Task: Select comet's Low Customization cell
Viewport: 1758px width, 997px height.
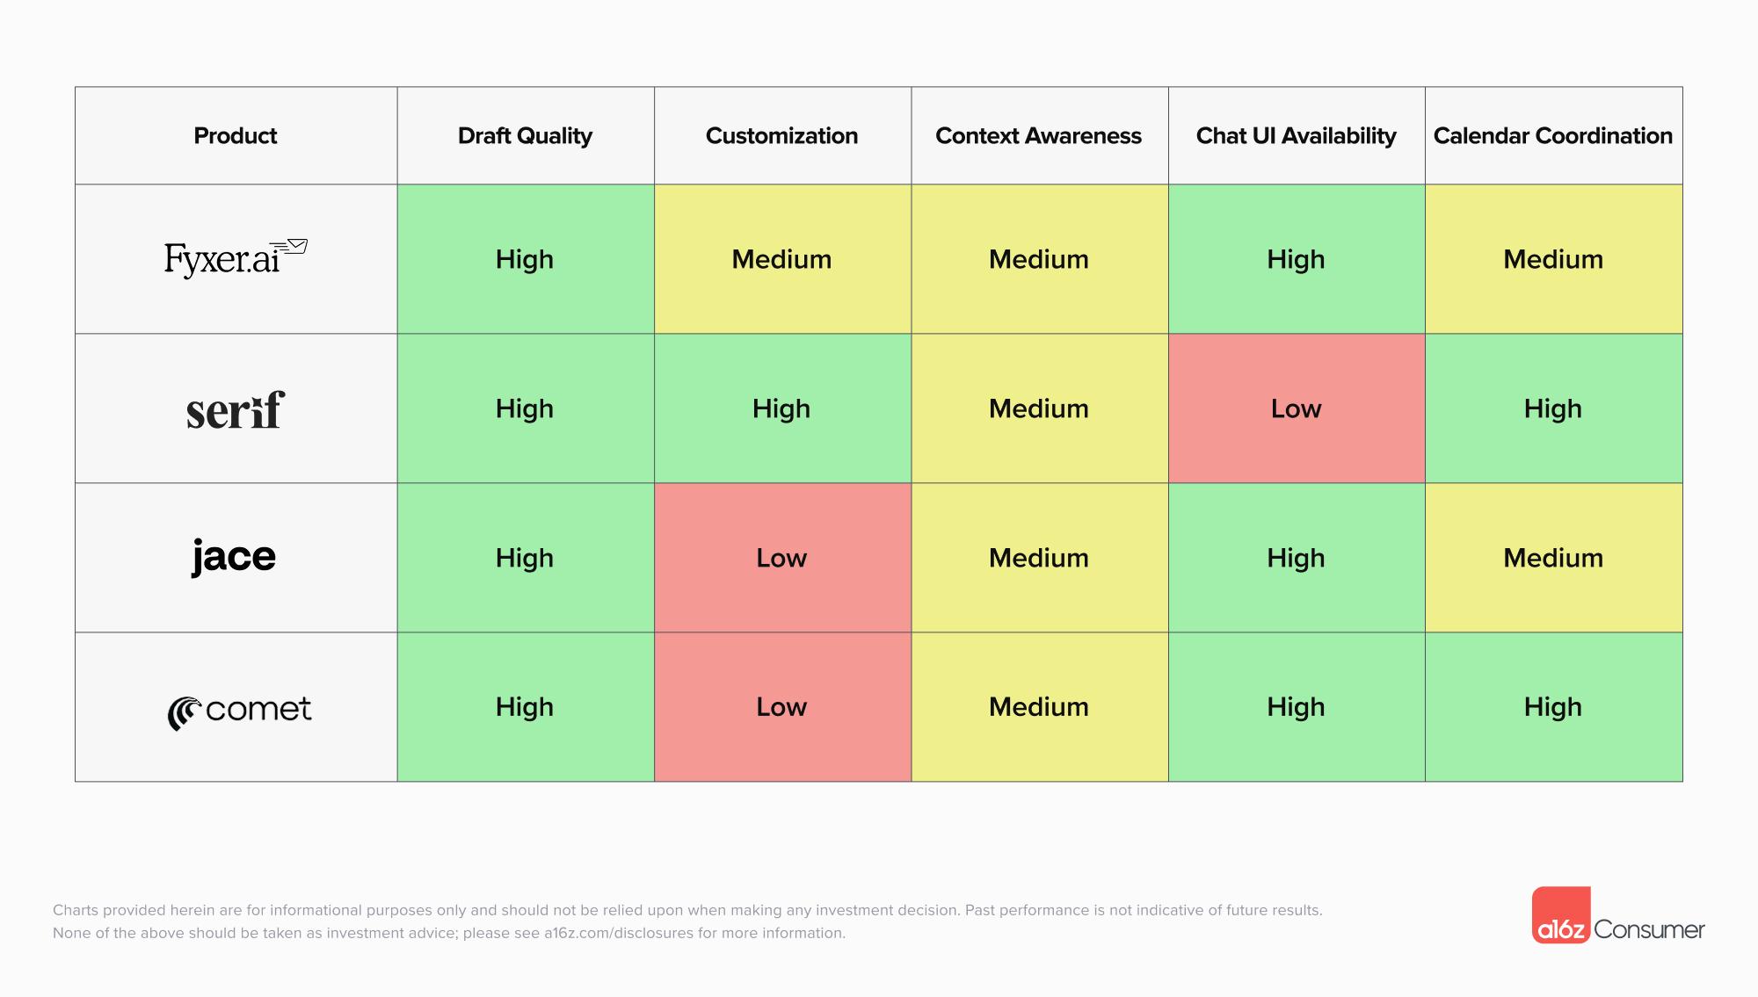Action: point(781,707)
